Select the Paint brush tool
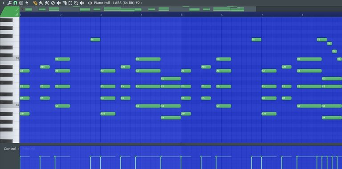Viewport: 342px width, 169px height. click(41, 3)
